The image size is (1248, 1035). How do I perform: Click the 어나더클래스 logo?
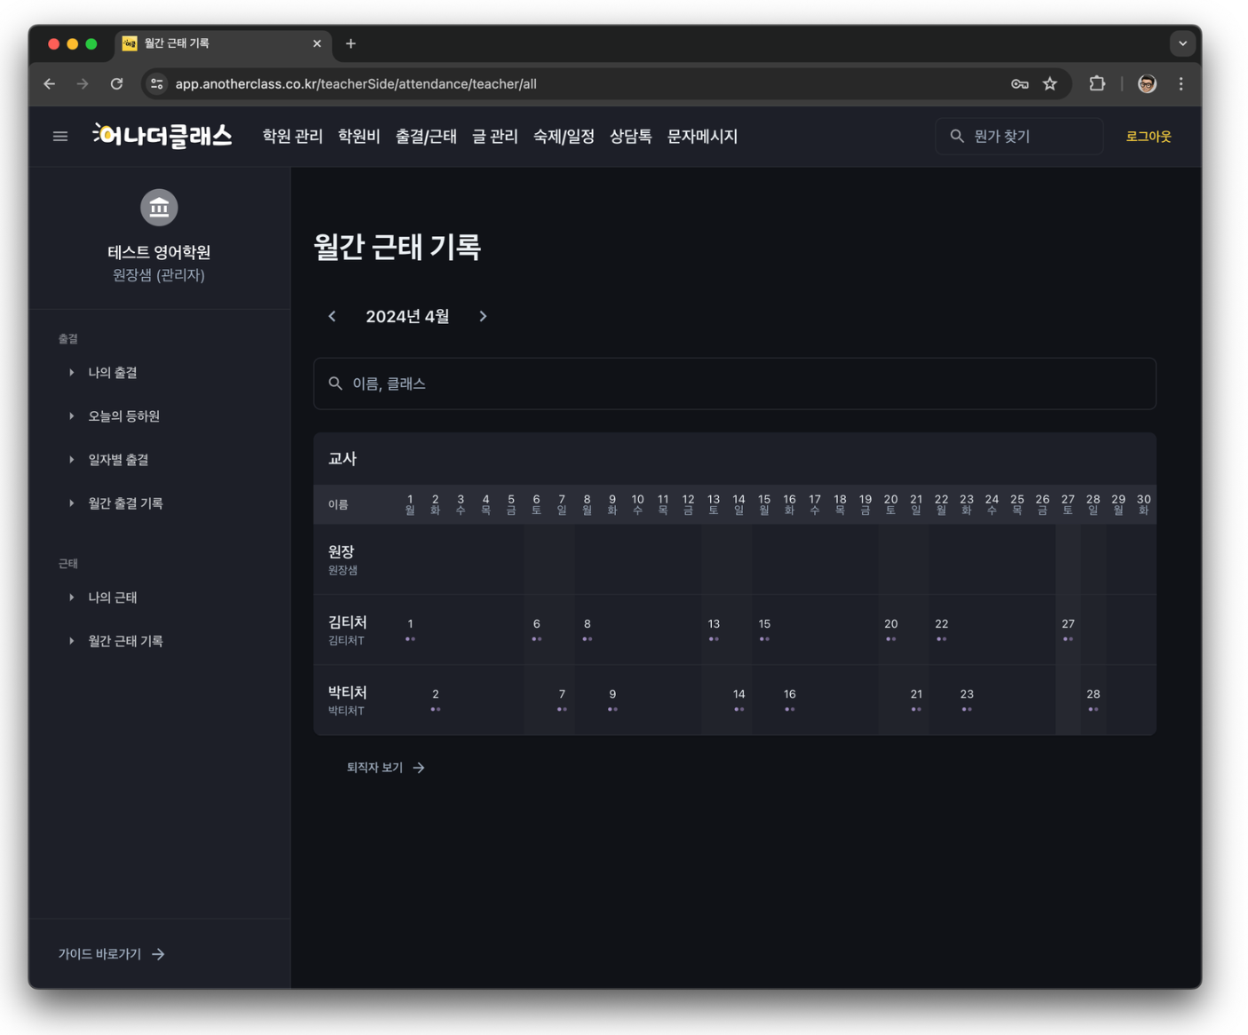tap(162, 136)
